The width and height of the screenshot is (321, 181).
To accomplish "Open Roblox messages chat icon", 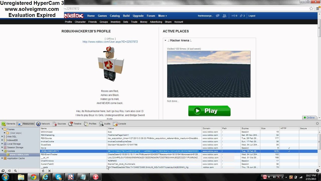I will click(218, 16).
